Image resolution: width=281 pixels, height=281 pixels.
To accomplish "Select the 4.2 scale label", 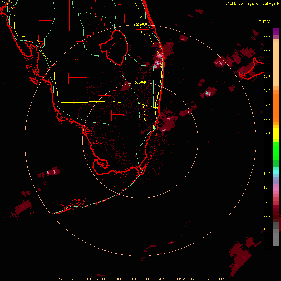I will pyautogui.click(x=267, y=132).
